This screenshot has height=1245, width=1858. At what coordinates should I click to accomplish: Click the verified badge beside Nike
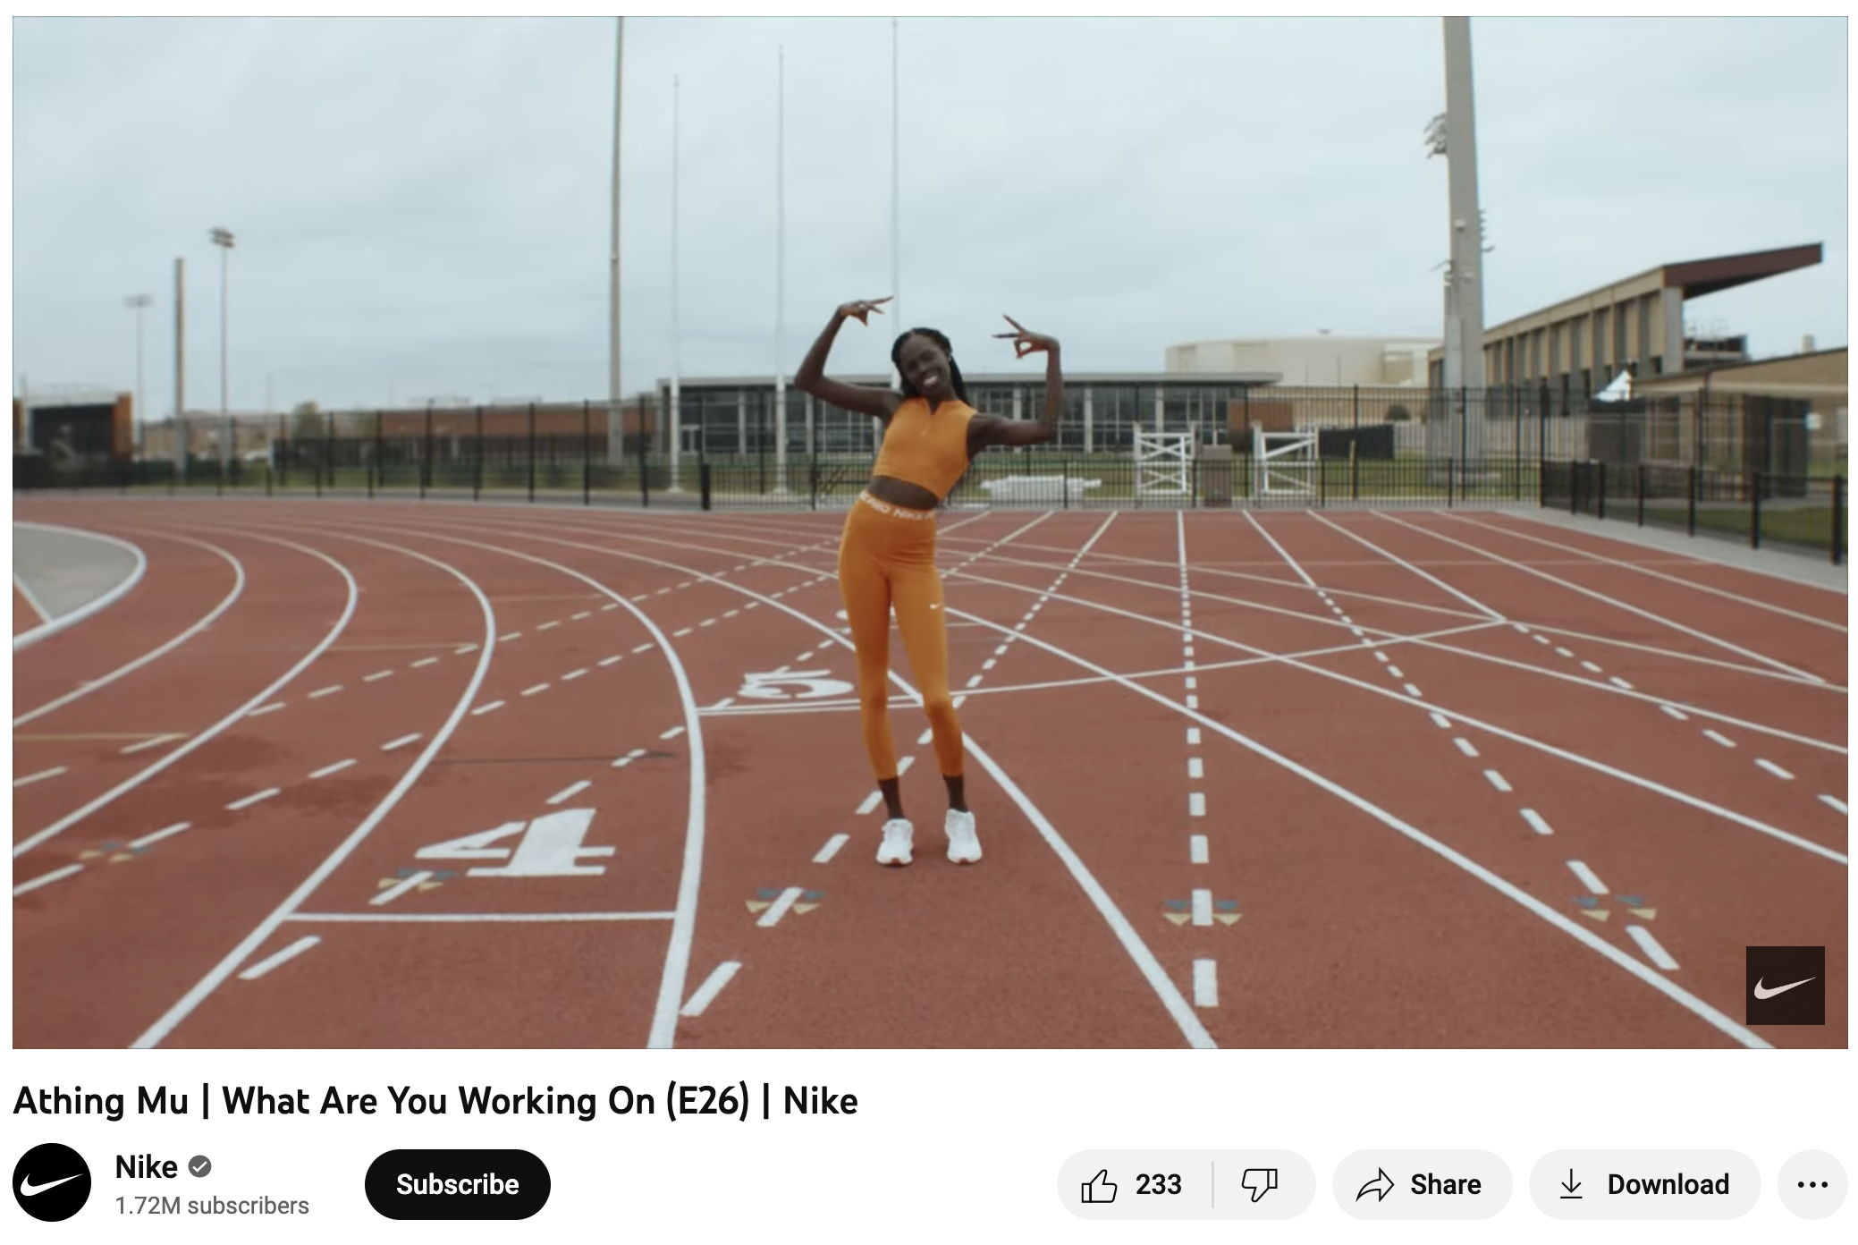(x=200, y=1166)
